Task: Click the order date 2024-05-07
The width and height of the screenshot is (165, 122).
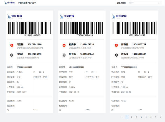Action: (22, 92)
